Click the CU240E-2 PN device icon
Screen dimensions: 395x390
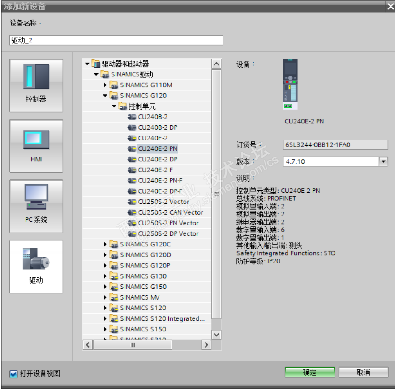tap(132, 148)
